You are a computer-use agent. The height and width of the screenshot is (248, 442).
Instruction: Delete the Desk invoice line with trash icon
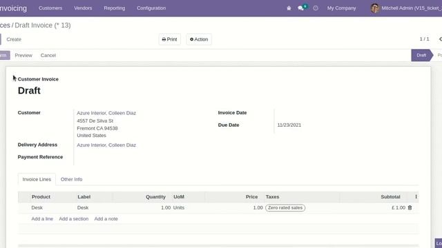(x=410, y=207)
